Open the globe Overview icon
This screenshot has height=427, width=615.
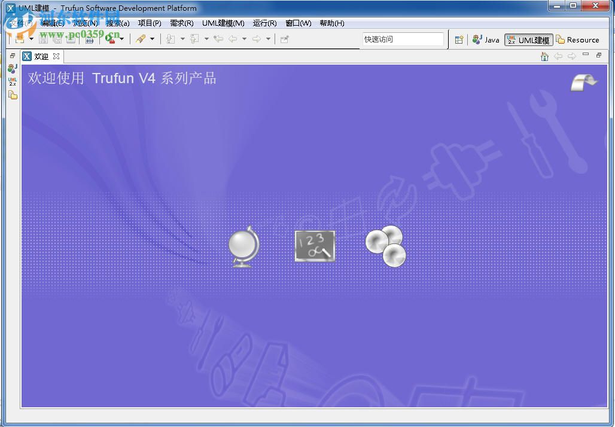pos(244,246)
